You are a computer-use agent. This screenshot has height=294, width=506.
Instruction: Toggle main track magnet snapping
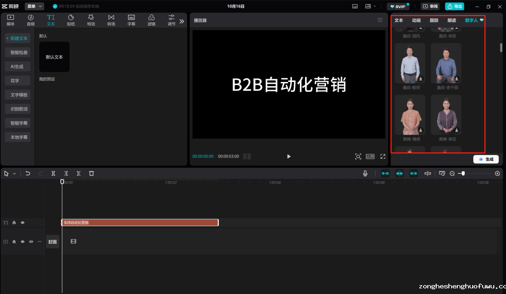point(385,173)
